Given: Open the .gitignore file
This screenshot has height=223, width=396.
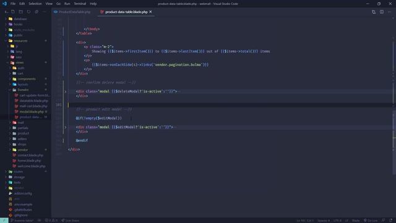Looking at the screenshot, I should pyautogui.click(x=20, y=216).
